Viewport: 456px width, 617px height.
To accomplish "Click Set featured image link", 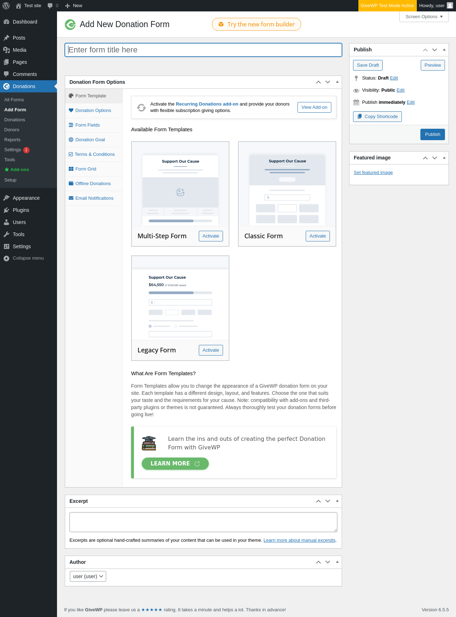I will (x=373, y=173).
